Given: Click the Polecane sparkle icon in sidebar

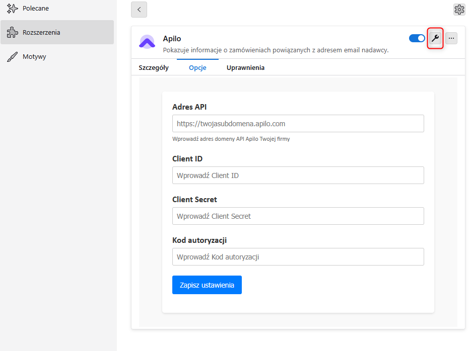Looking at the screenshot, I should click(x=12, y=9).
